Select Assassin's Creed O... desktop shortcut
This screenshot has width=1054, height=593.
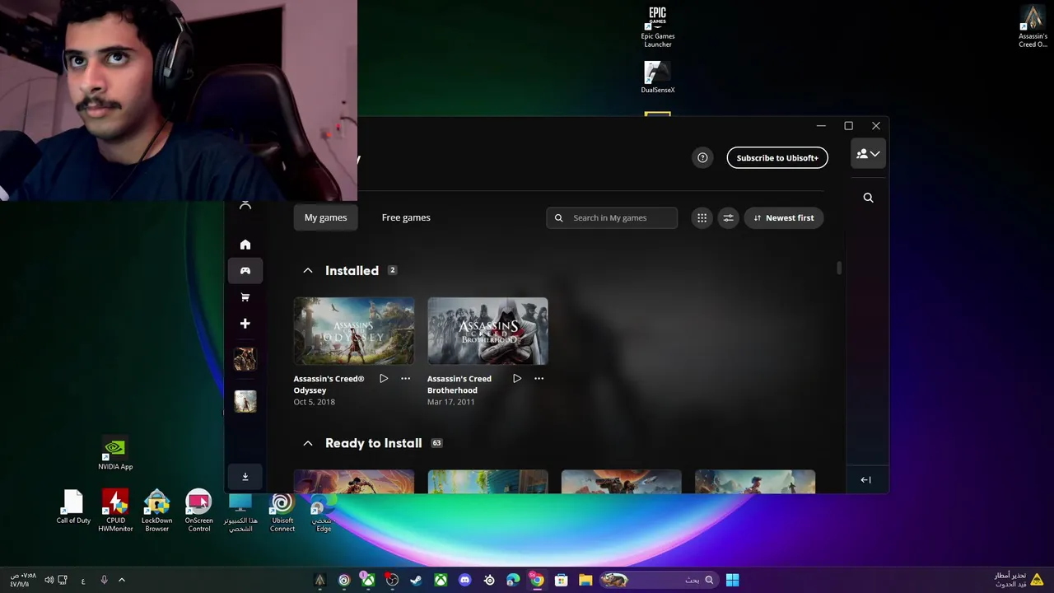[1033, 26]
